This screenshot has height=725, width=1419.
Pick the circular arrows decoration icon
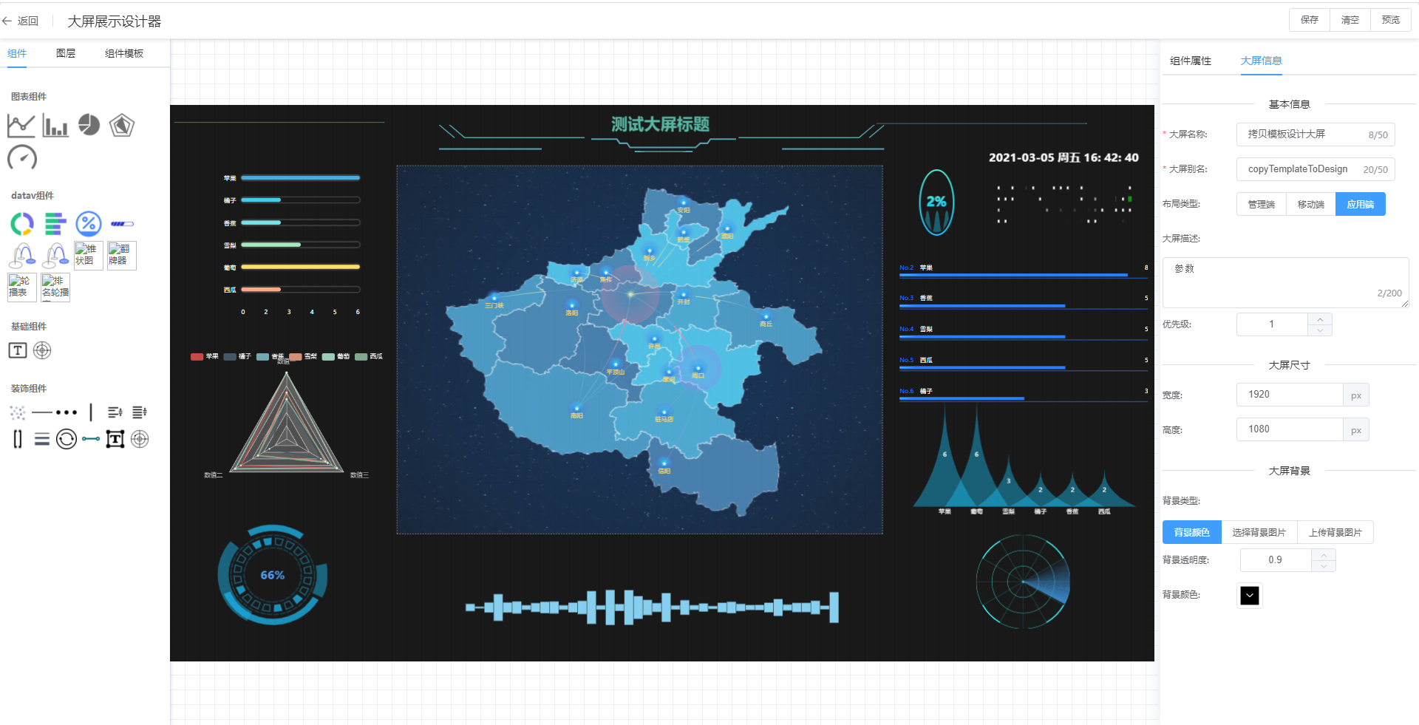pos(67,439)
